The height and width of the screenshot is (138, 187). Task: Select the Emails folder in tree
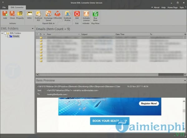pos(16,36)
